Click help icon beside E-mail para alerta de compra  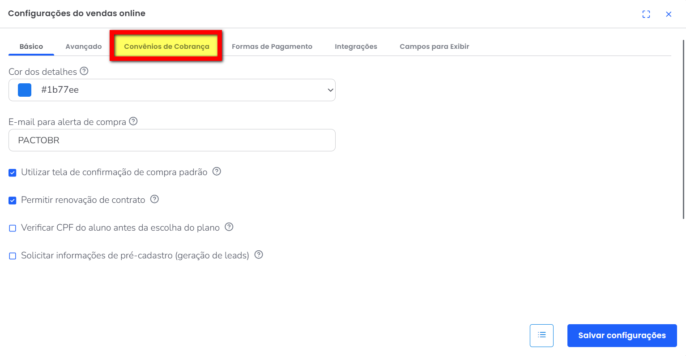(x=133, y=121)
